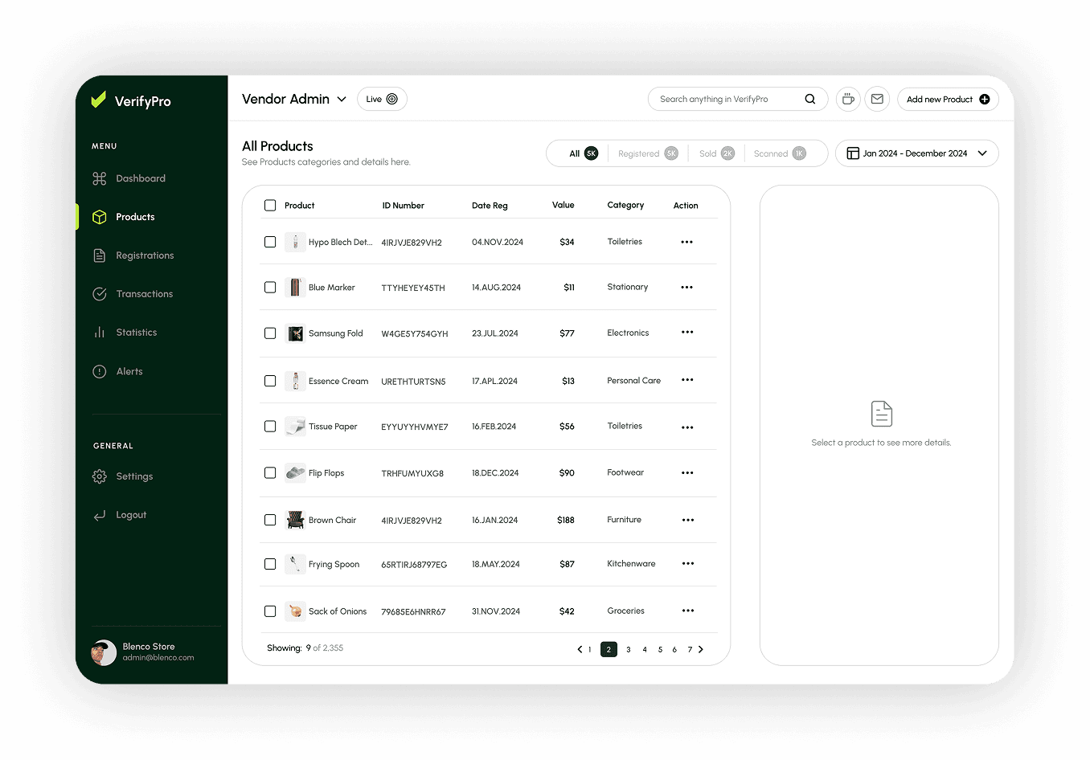Open Settings gear in sidebar
The image size is (1090, 760).
click(x=100, y=476)
